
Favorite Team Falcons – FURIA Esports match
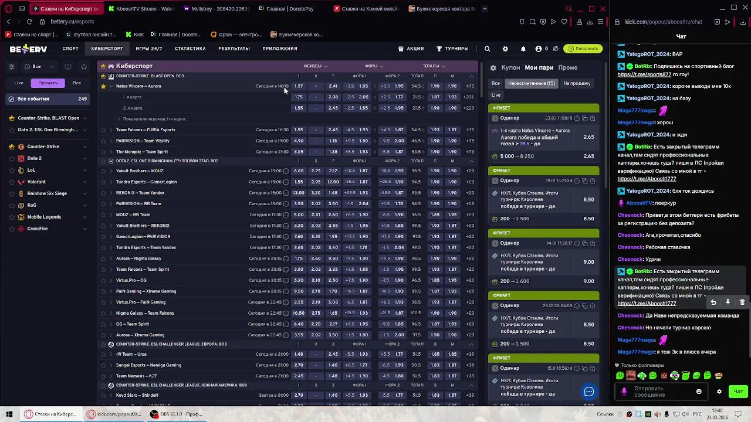[103, 130]
